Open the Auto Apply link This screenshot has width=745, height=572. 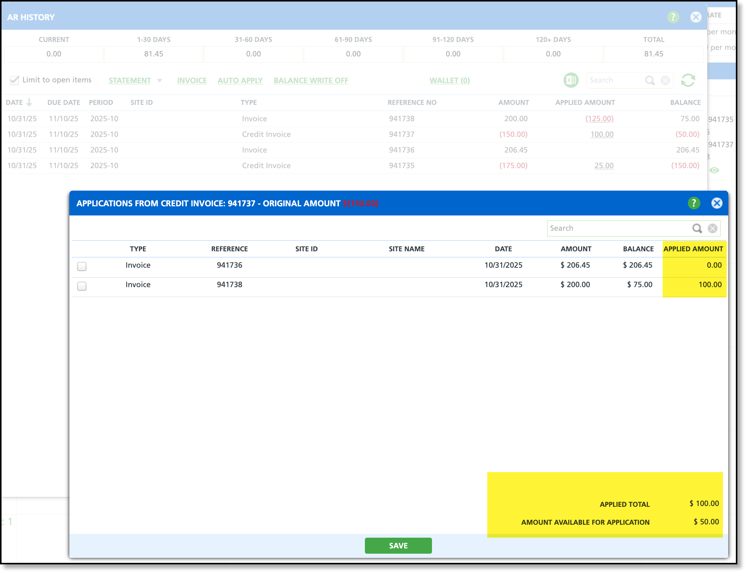240,80
